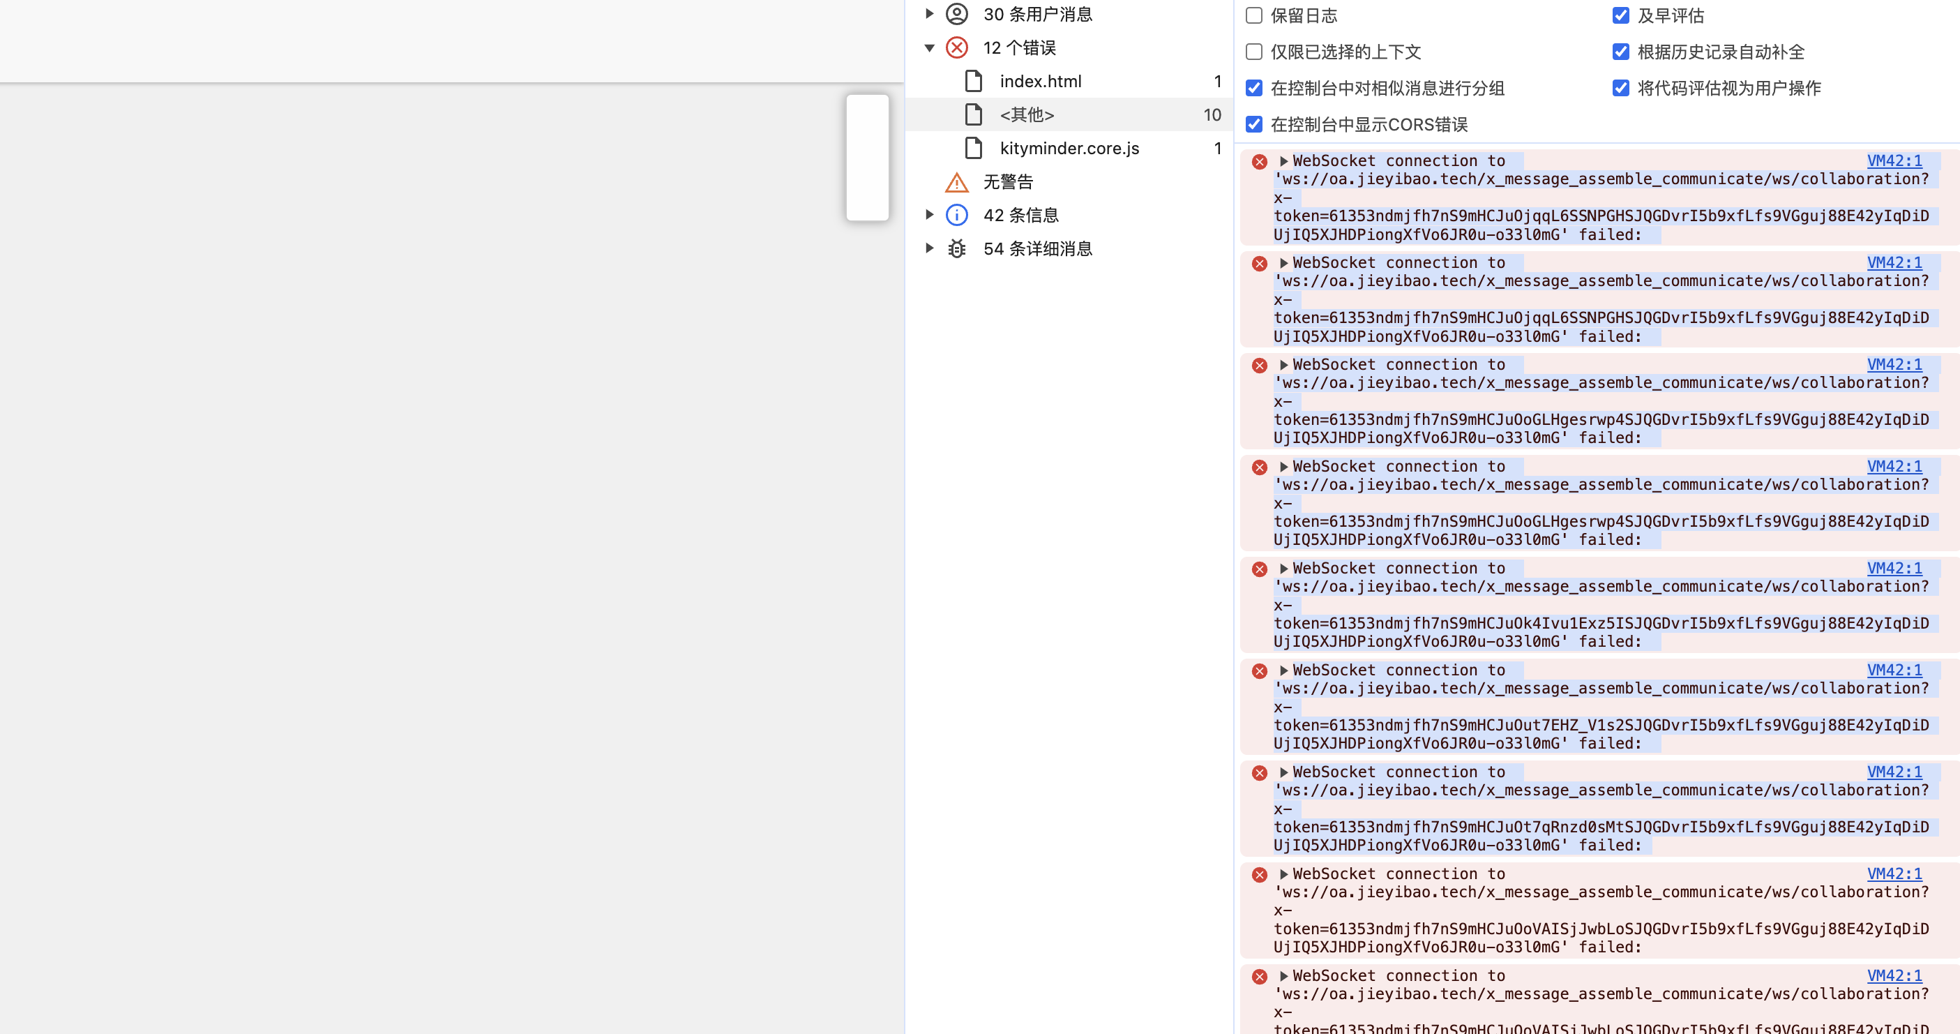Click the kityminder.core.js file icon
Screen dimensions: 1960x1034
click(x=973, y=149)
